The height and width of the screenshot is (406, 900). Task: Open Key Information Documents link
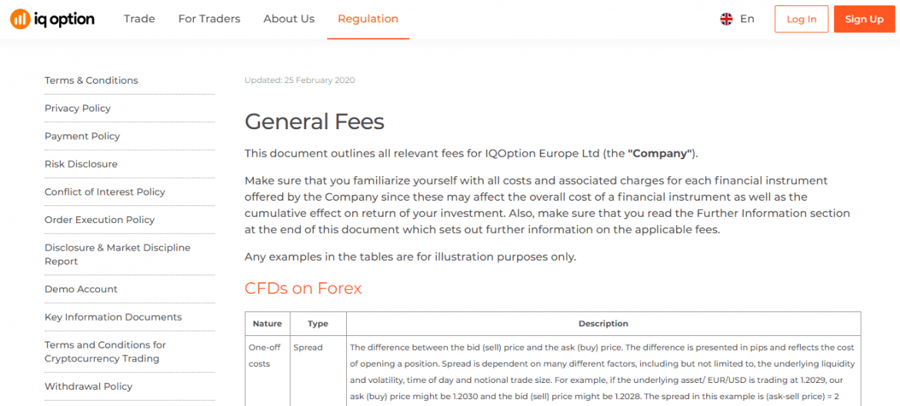pyautogui.click(x=113, y=317)
